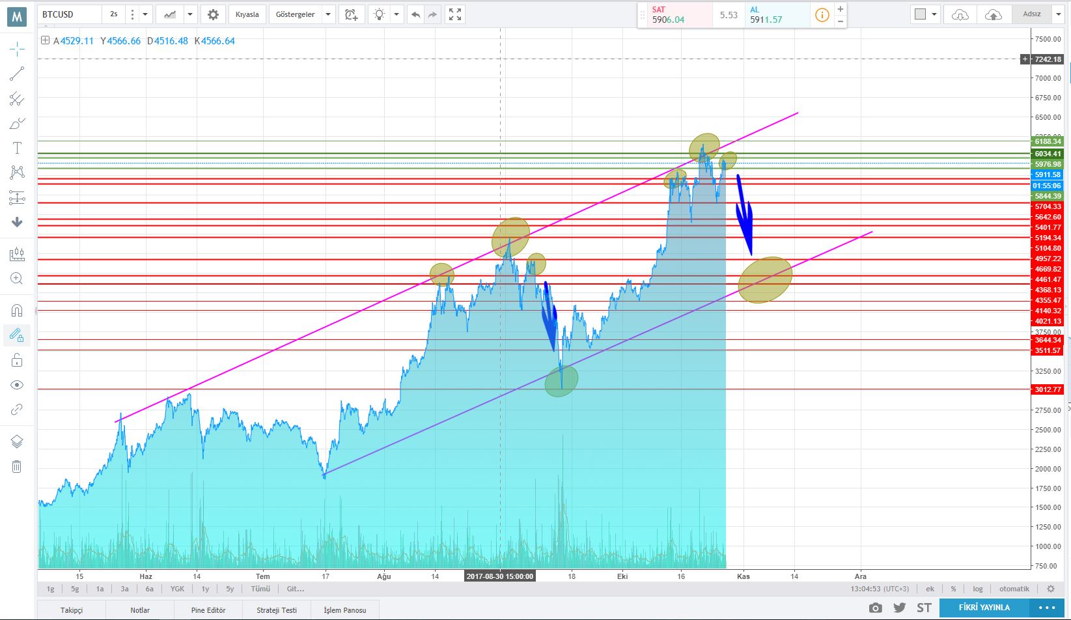The width and height of the screenshot is (1071, 620).
Task: Open axis settings gear at bottom right
Action: coord(1050,589)
